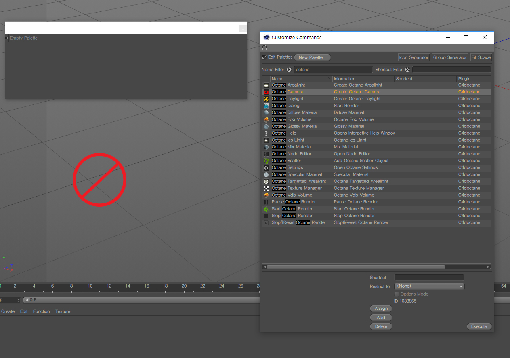The height and width of the screenshot is (358, 510).
Task: Click the Octane Mix Material icon
Action: click(266, 147)
